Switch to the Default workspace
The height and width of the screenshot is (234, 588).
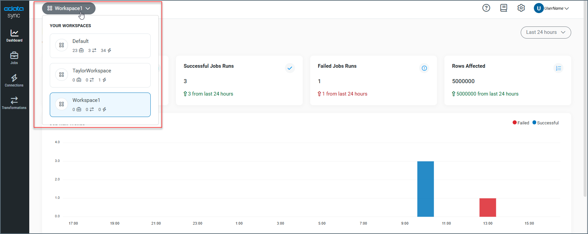click(100, 46)
